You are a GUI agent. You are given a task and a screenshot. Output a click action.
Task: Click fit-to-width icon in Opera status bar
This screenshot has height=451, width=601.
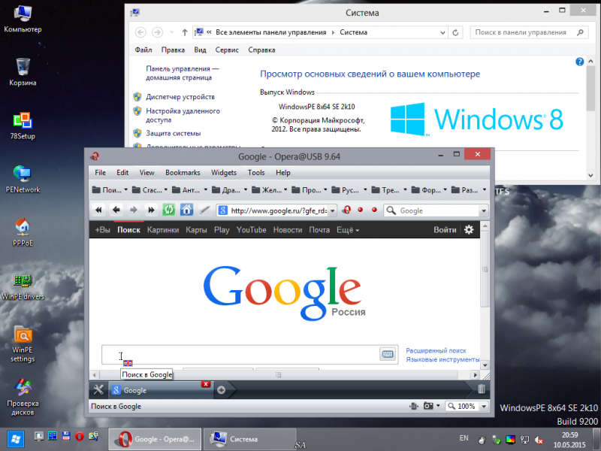click(x=414, y=406)
